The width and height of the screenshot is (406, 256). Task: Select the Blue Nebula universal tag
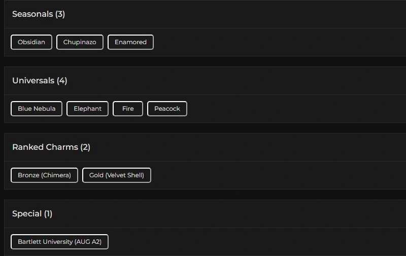click(37, 109)
